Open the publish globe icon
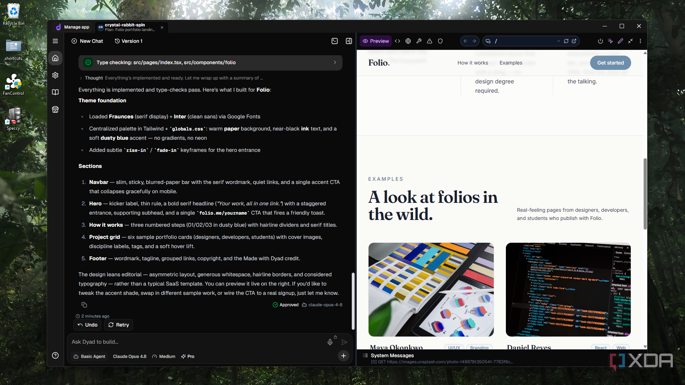685x385 pixels. pyautogui.click(x=408, y=41)
